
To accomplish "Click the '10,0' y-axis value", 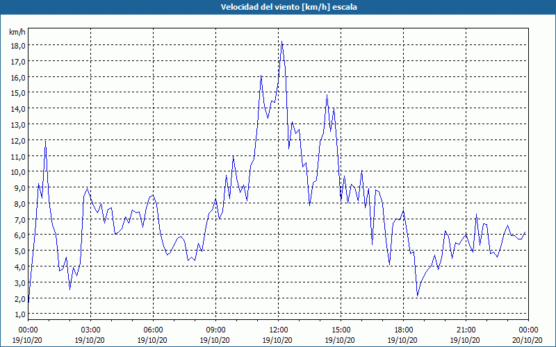I will (19, 172).
